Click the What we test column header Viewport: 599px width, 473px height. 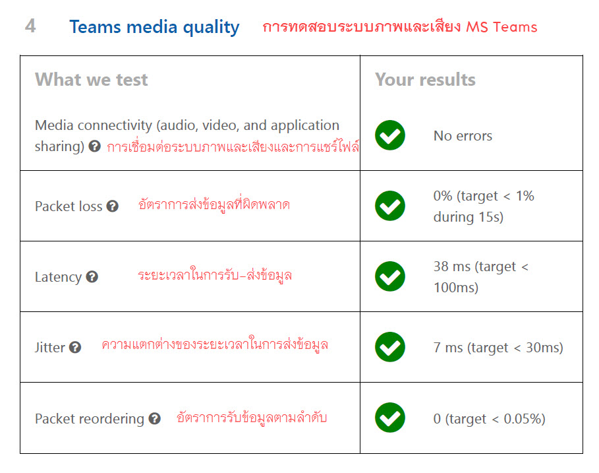click(92, 80)
